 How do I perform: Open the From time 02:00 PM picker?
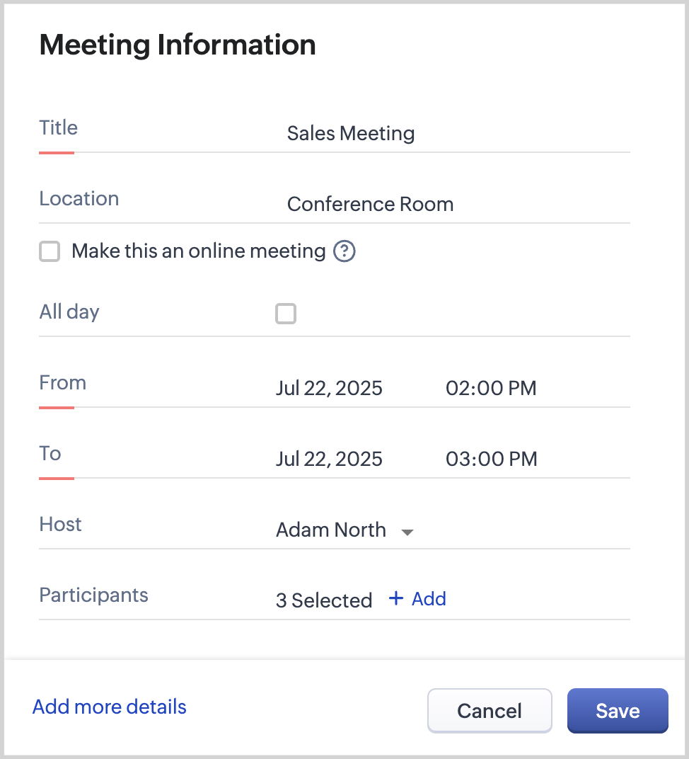coord(491,388)
